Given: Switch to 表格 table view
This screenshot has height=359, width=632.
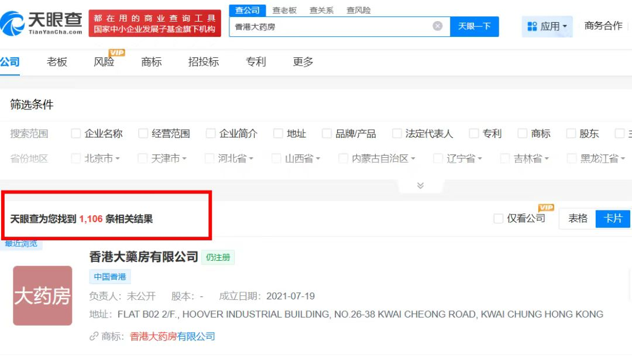Looking at the screenshot, I should (578, 218).
